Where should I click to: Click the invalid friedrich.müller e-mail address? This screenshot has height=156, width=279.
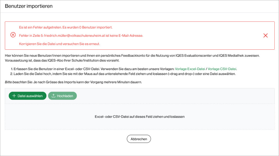(x=86, y=35)
